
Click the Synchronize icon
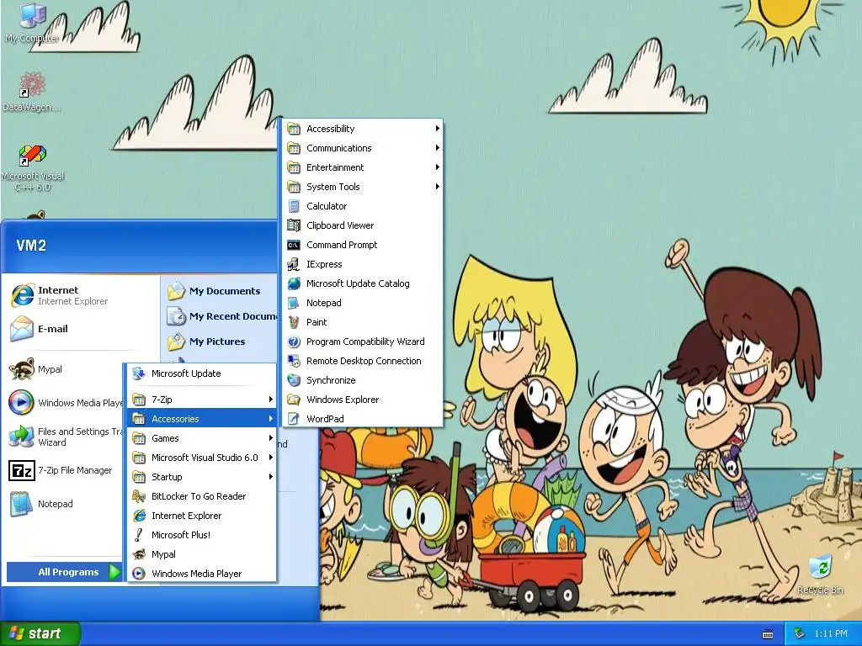click(x=294, y=380)
